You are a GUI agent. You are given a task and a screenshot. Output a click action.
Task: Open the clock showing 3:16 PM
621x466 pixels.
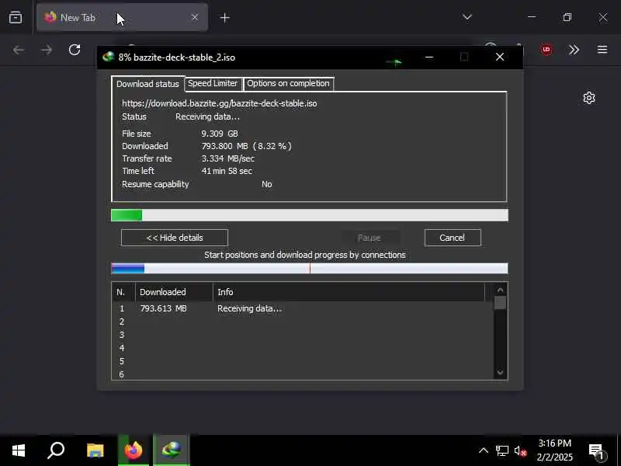point(554,450)
